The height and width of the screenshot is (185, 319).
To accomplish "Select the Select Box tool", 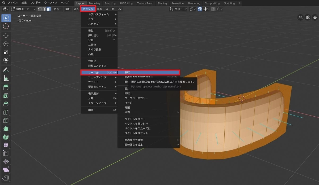I will [6, 18].
